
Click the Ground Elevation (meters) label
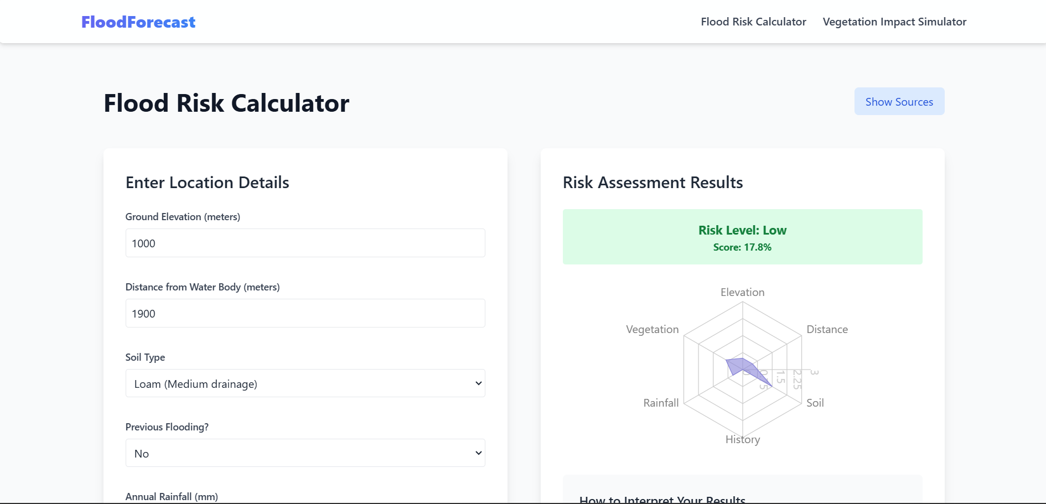point(183,217)
